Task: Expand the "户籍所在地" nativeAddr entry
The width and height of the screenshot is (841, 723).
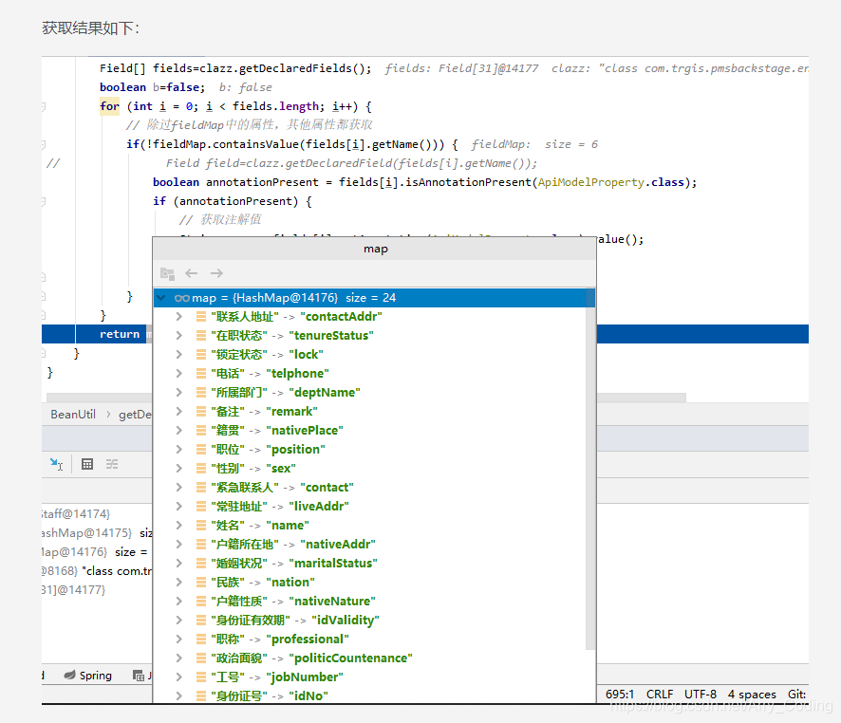Action: (179, 544)
